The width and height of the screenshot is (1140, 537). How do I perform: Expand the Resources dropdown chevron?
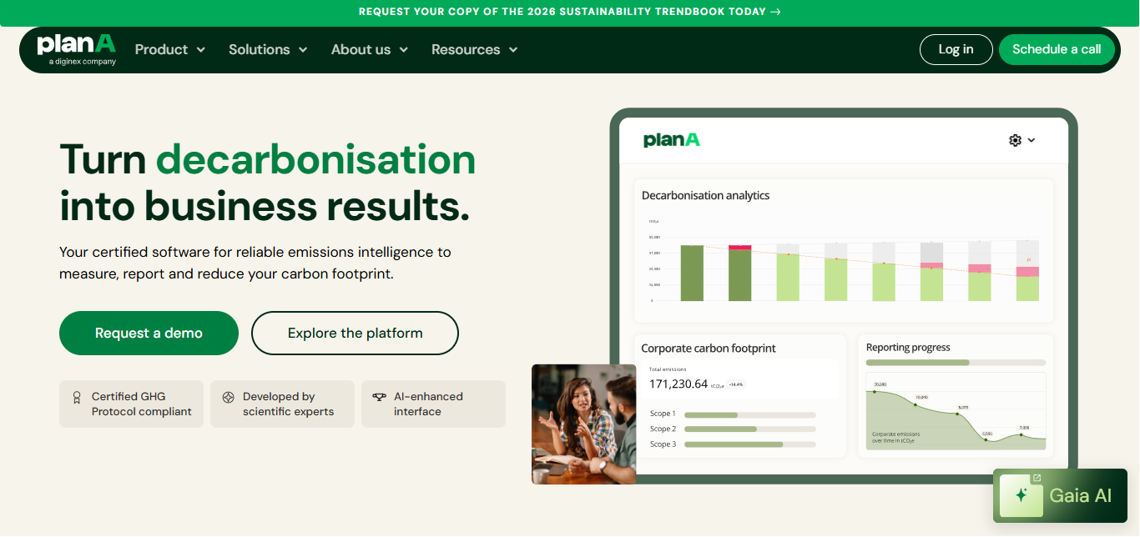[513, 50]
